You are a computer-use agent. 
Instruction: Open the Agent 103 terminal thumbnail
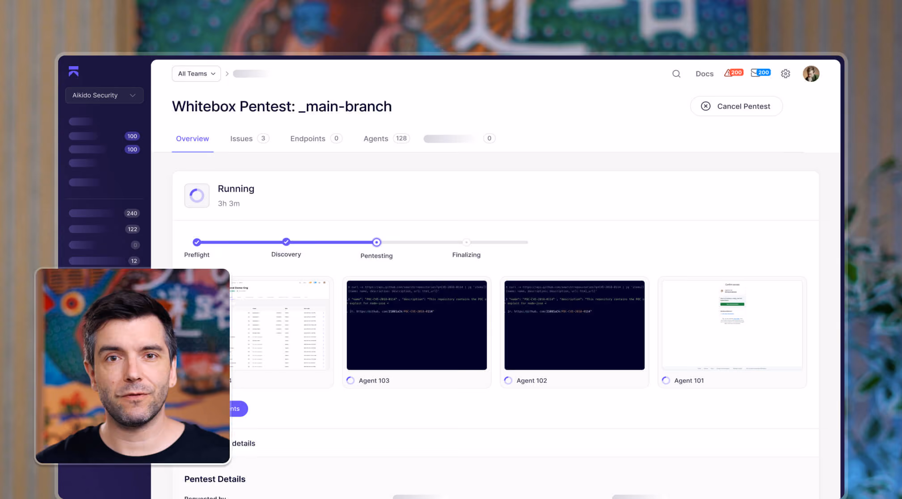click(x=417, y=325)
